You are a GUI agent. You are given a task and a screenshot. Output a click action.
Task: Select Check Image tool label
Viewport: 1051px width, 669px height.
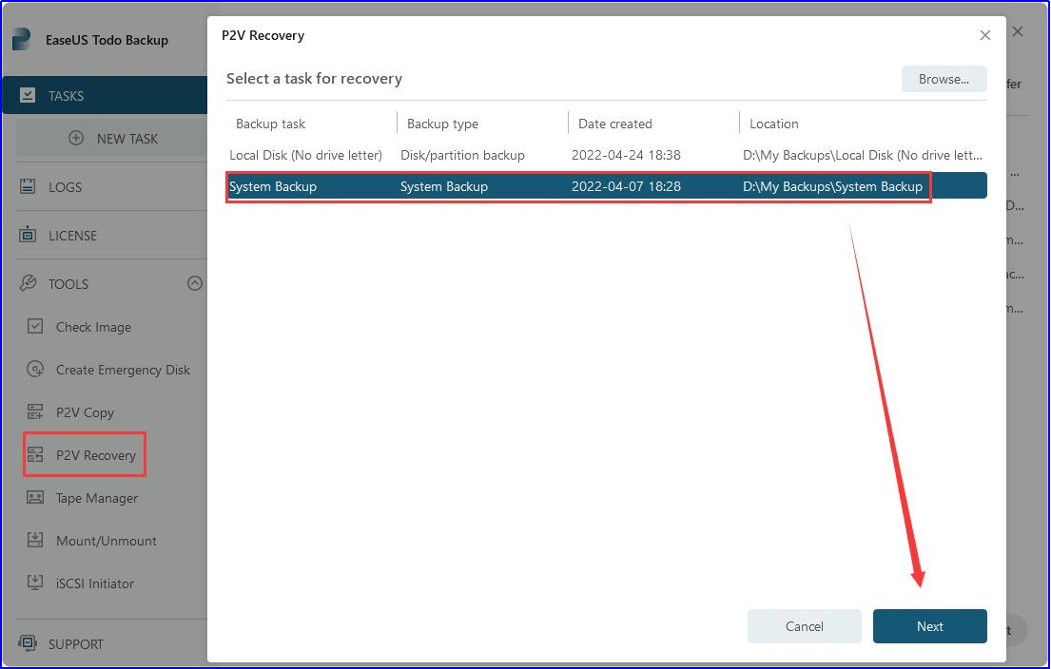pyautogui.click(x=94, y=327)
